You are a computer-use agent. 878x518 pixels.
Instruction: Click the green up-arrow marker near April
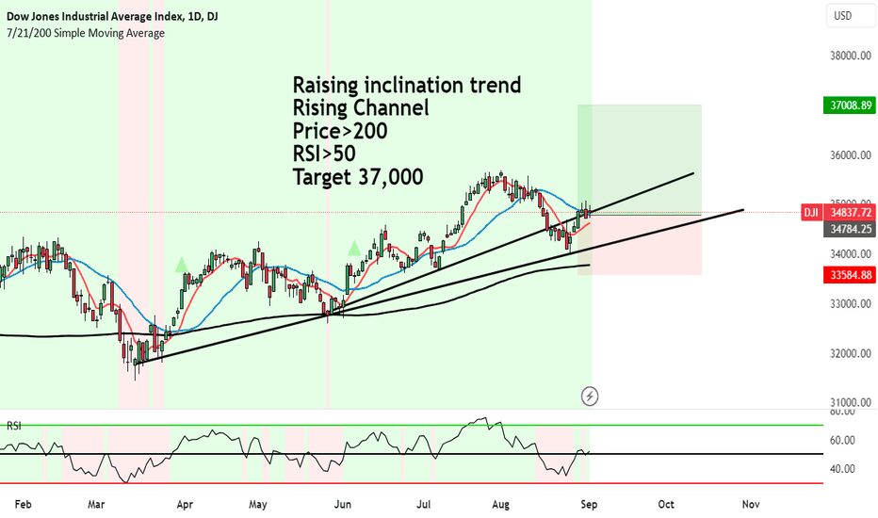click(181, 265)
